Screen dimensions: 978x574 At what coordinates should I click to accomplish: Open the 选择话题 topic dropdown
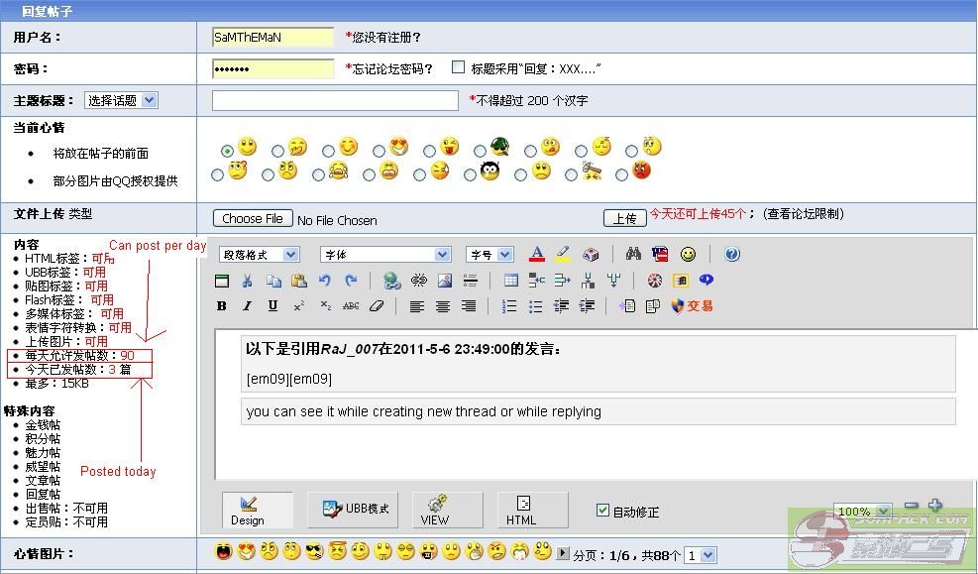tap(120, 100)
